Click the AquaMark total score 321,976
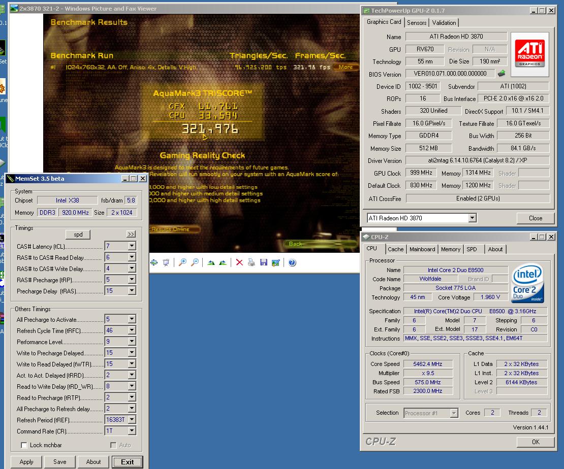The image size is (564, 469). (x=210, y=128)
